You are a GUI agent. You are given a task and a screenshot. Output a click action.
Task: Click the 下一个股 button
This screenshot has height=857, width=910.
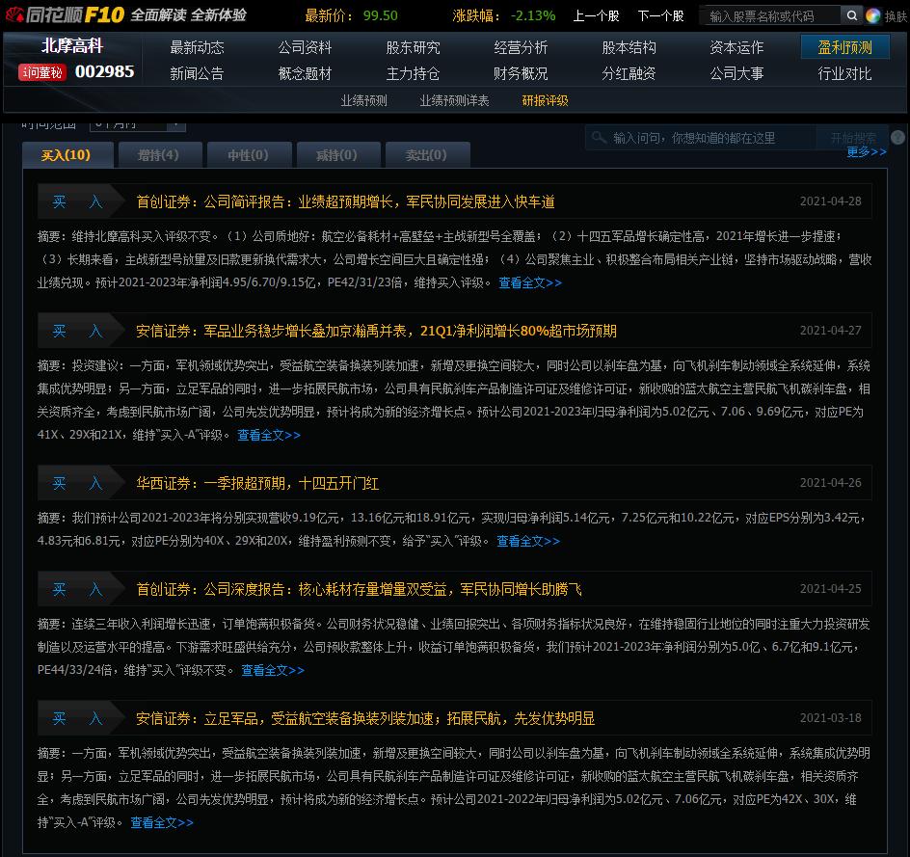pyautogui.click(x=659, y=15)
